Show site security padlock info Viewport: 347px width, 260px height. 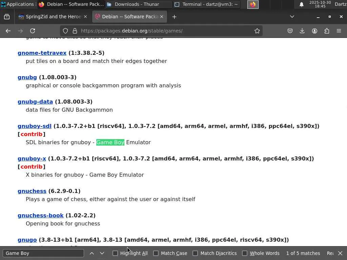75,31
